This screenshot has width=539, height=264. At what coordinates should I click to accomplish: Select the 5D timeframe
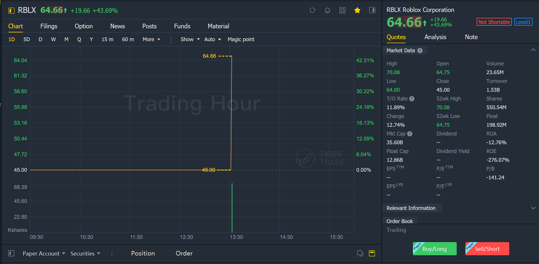click(27, 39)
